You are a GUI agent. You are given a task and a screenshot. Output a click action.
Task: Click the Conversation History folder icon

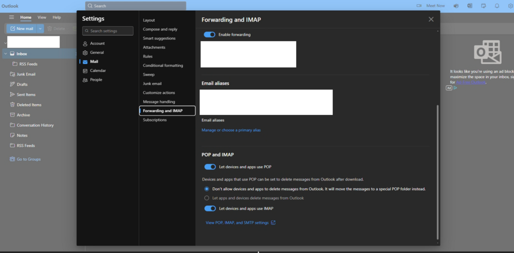12,125
